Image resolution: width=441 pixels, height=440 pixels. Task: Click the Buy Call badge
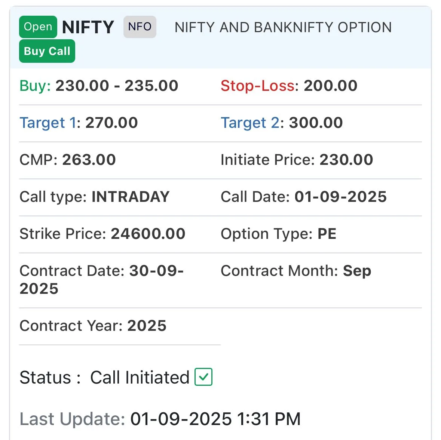click(x=47, y=51)
